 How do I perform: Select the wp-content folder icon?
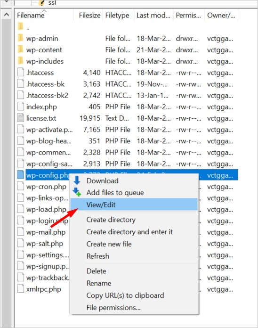click(20, 49)
